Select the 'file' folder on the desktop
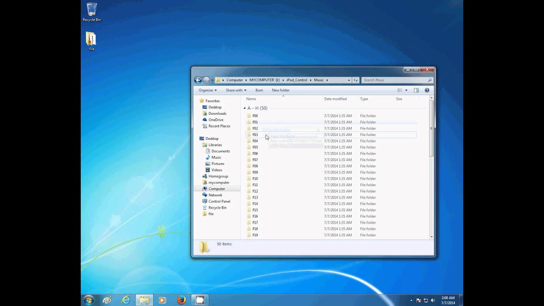 coord(91,41)
